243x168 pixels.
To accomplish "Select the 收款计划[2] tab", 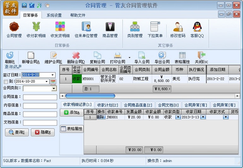I will (108, 105).
